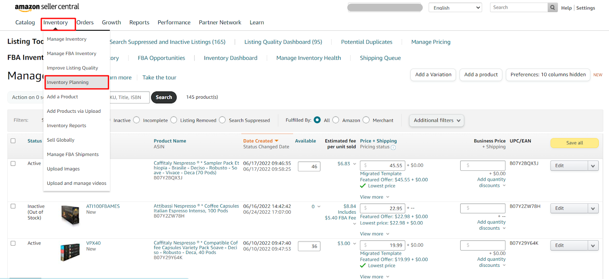Select Fulfilled By All radio button

point(317,120)
